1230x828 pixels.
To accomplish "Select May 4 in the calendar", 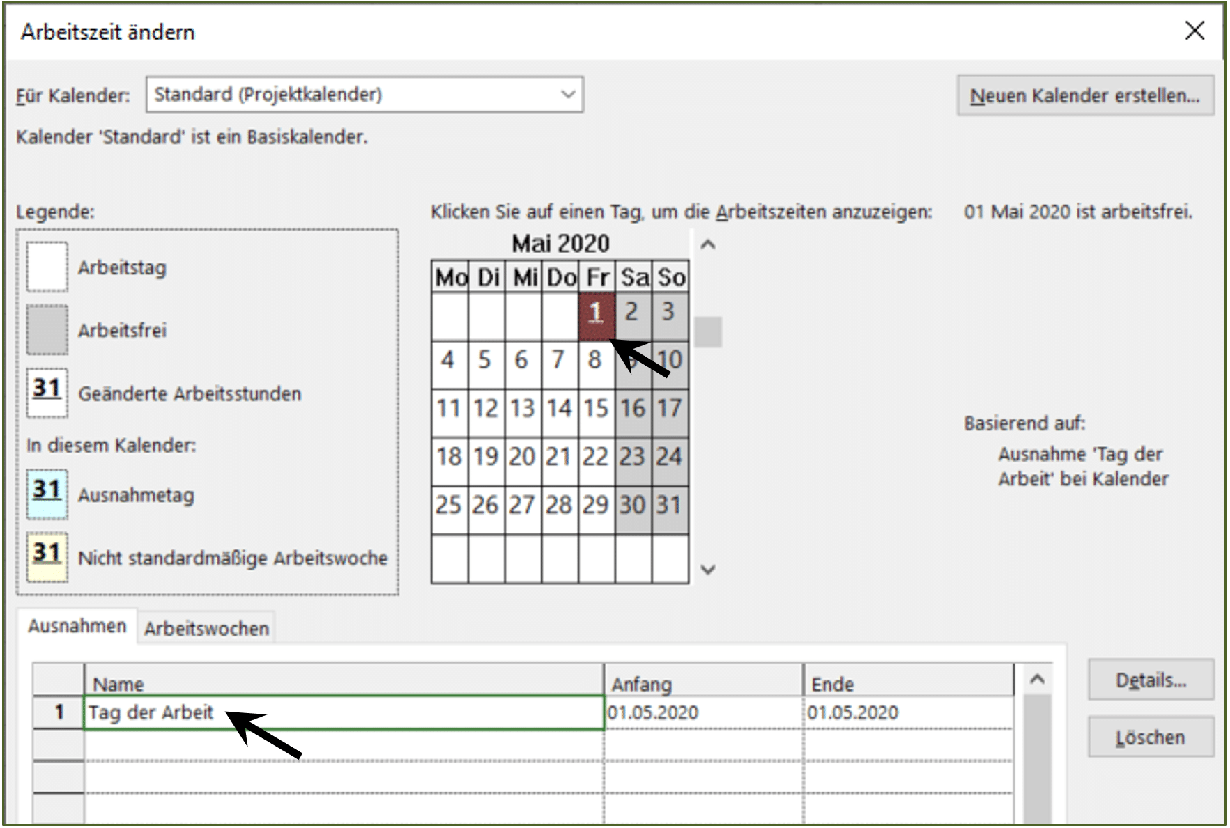I will (449, 365).
